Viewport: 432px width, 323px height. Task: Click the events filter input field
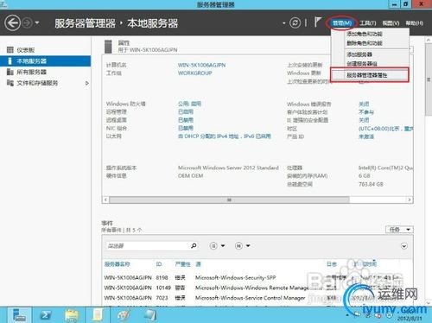coord(147,246)
